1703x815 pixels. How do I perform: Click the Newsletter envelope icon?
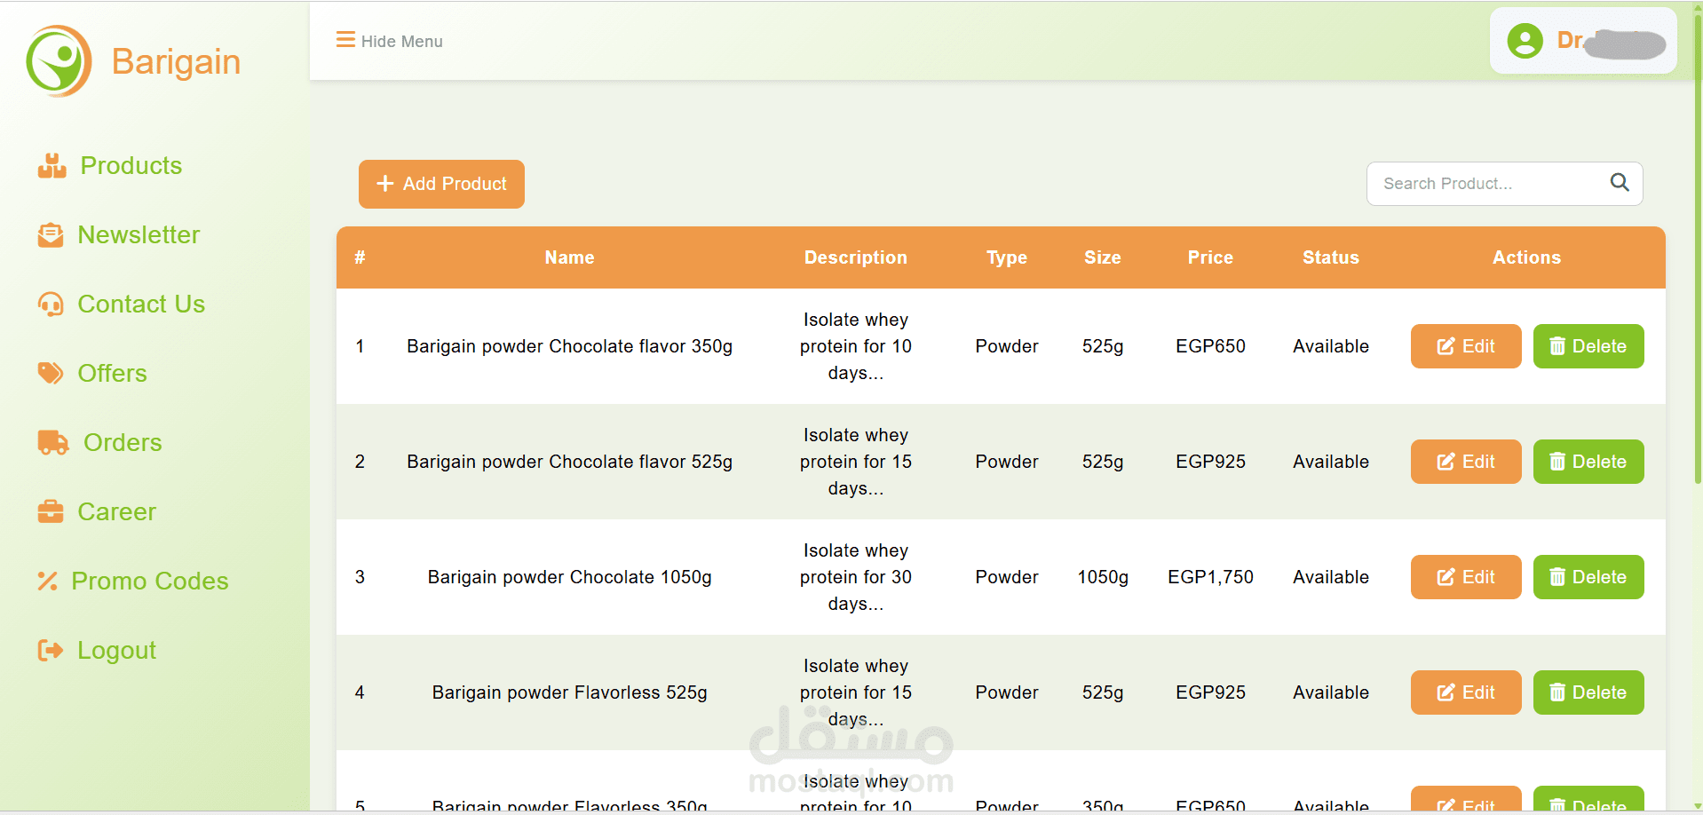pyautogui.click(x=51, y=235)
